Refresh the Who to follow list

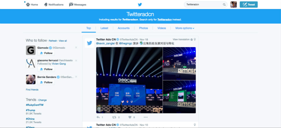click(x=53, y=41)
